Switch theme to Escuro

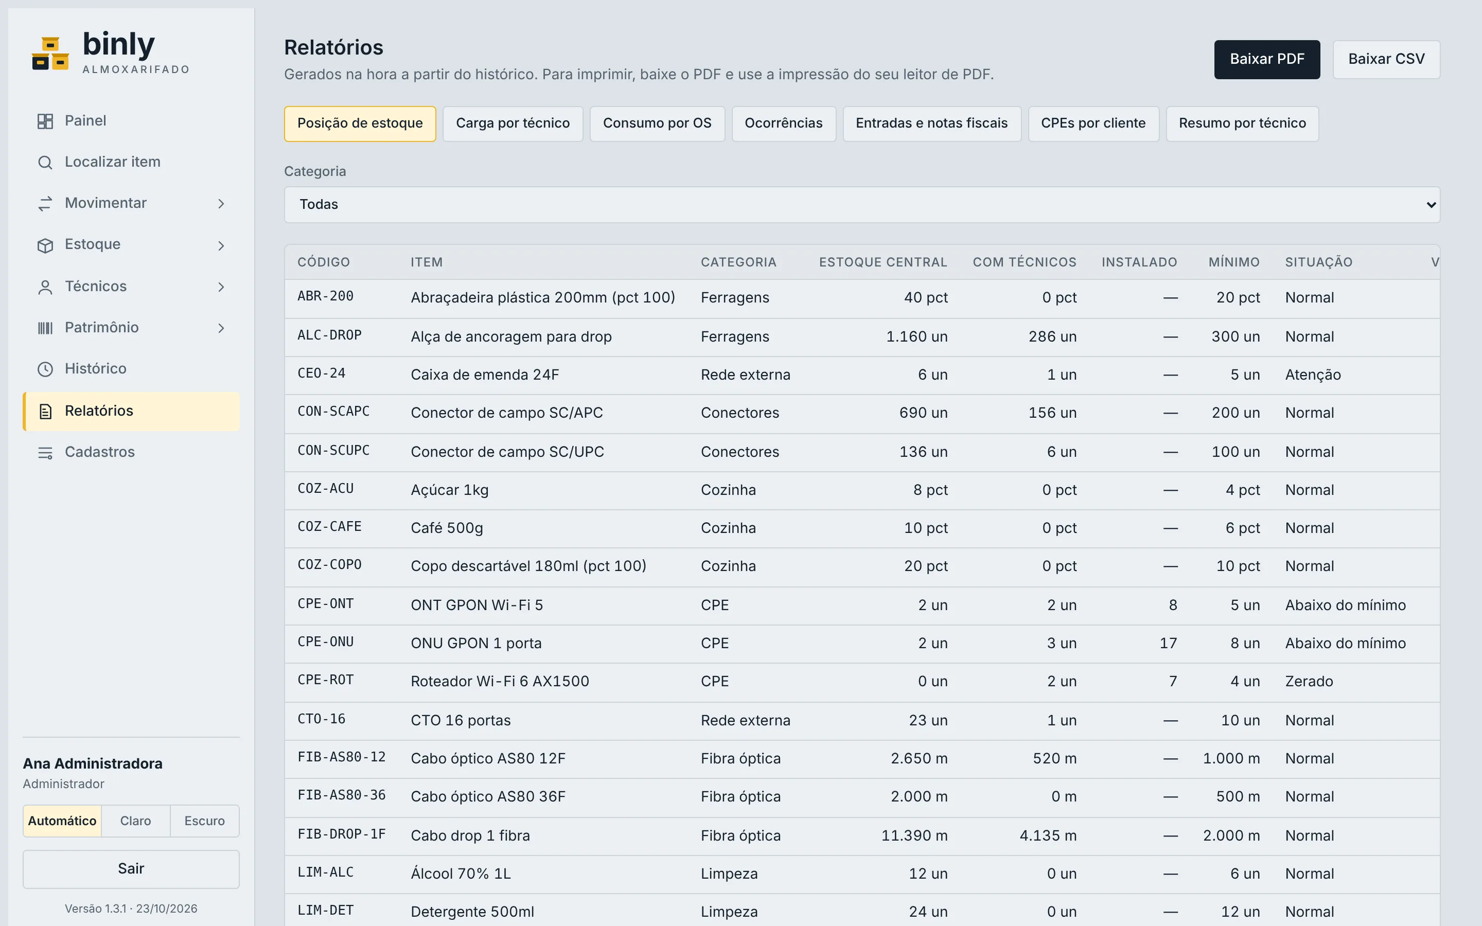click(x=204, y=821)
